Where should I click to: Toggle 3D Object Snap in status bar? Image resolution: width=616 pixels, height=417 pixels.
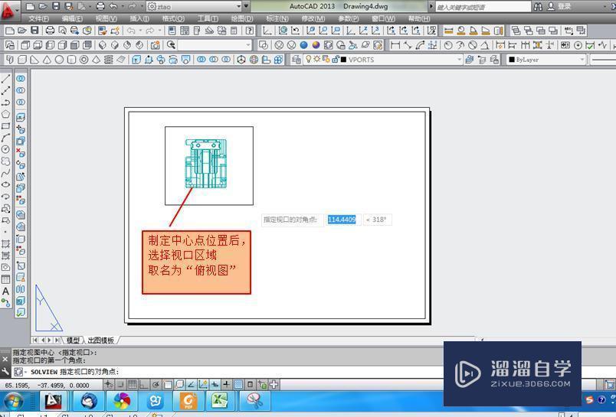point(179,385)
